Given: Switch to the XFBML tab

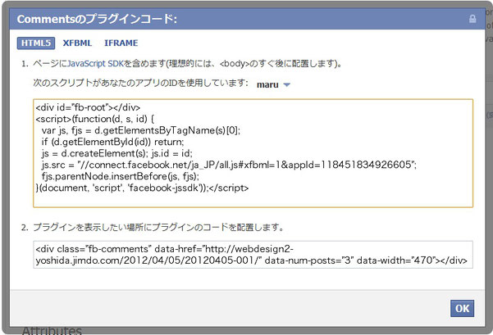Looking at the screenshot, I should (77, 43).
